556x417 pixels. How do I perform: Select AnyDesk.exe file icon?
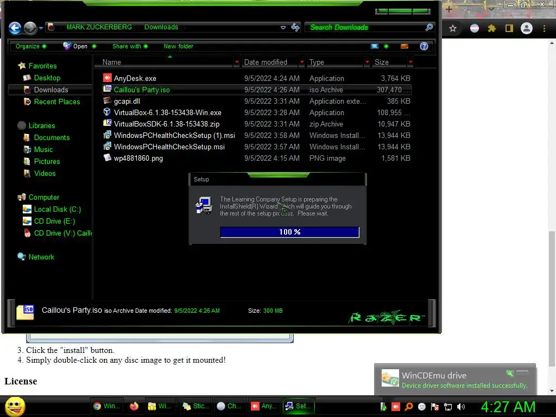[107, 78]
